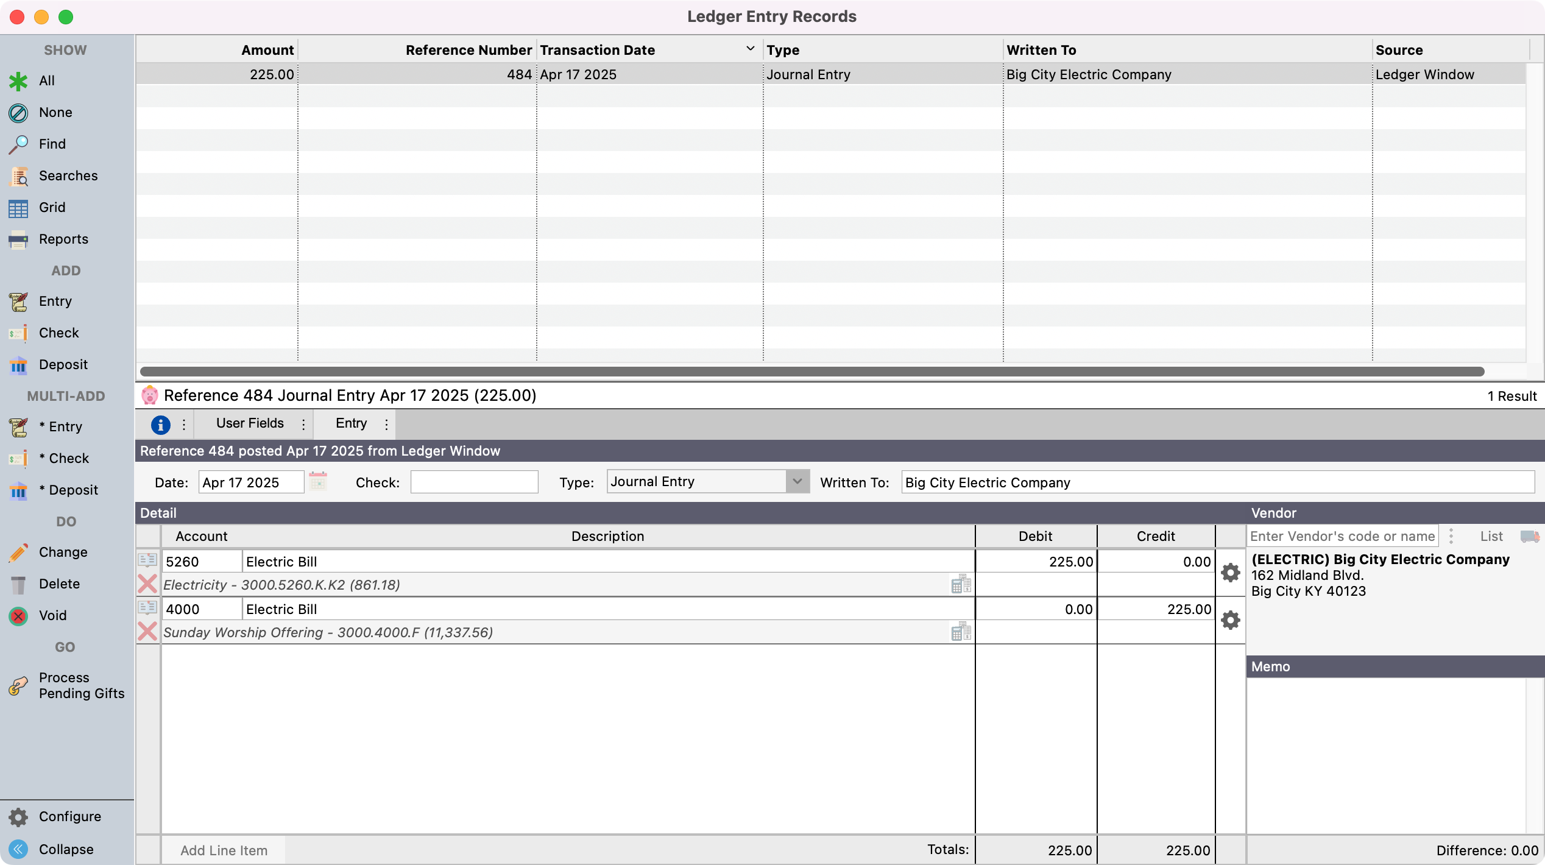Select the Entry tab
Image resolution: width=1545 pixels, height=865 pixels.
pyautogui.click(x=351, y=423)
